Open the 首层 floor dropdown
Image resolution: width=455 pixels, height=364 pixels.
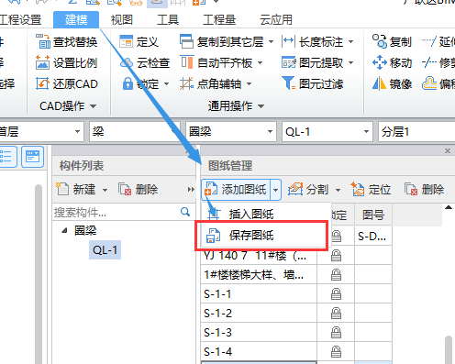[x=77, y=132]
